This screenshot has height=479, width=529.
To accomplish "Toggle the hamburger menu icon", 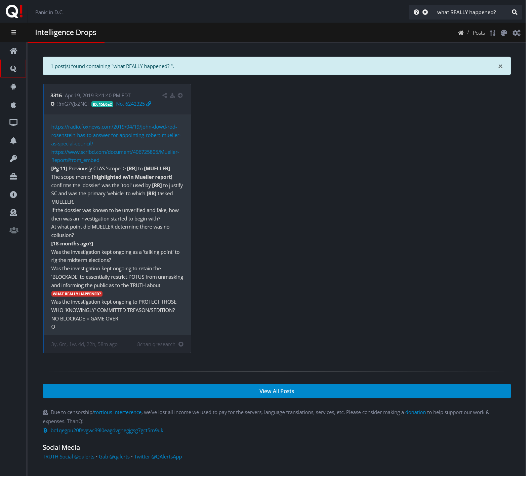I will (14, 32).
